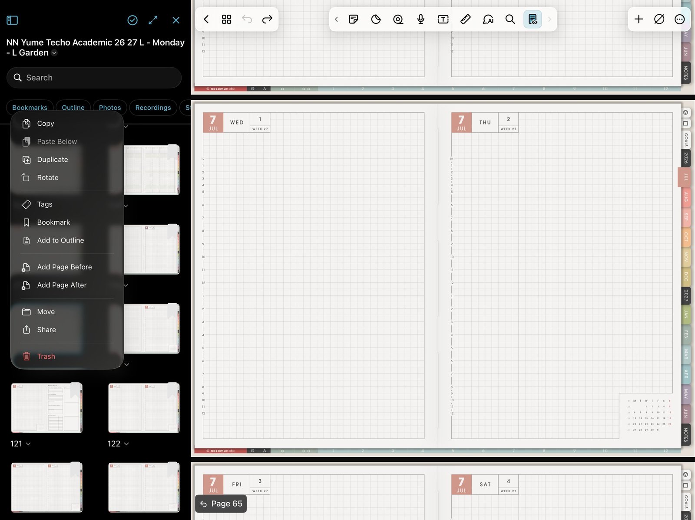695x520 pixels.
Task: Click the mini July calendar on the Thursday page
Action: [649, 415]
